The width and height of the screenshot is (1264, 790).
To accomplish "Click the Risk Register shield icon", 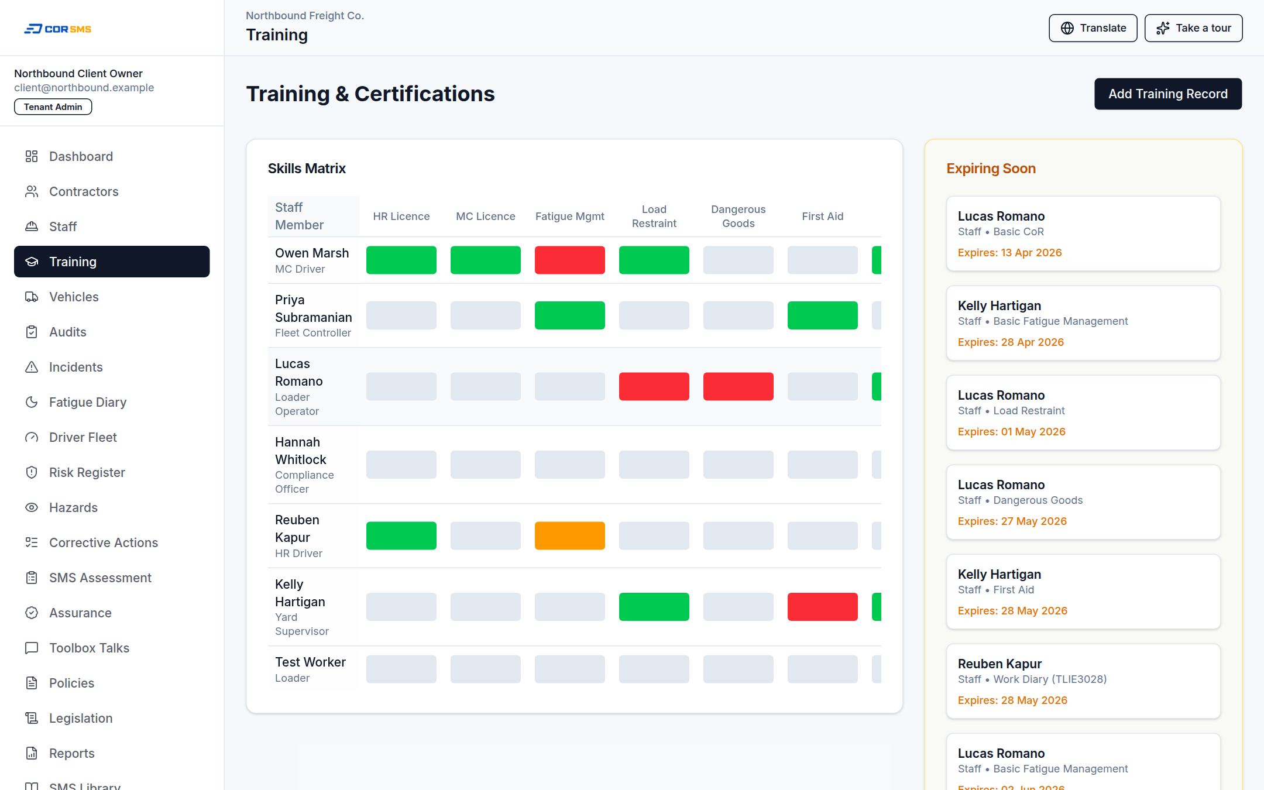I will [x=32, y=472].
